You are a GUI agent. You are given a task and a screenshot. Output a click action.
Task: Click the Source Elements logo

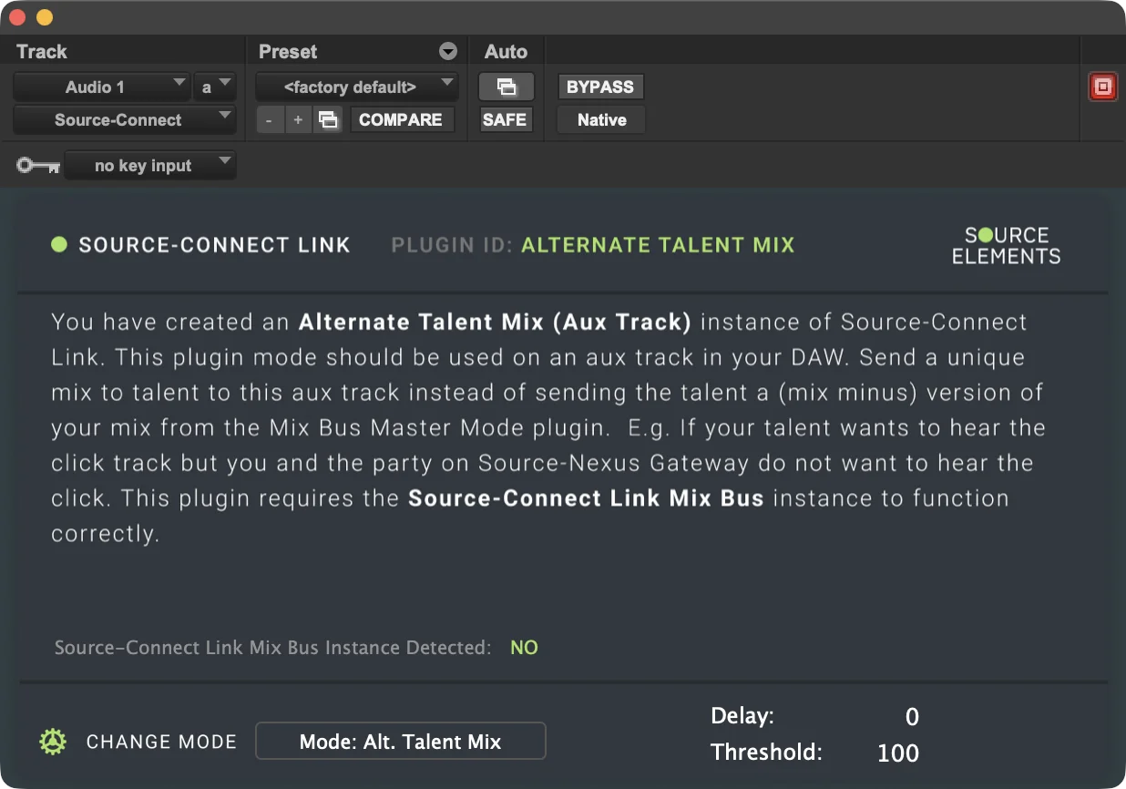tap(1007, 246)
